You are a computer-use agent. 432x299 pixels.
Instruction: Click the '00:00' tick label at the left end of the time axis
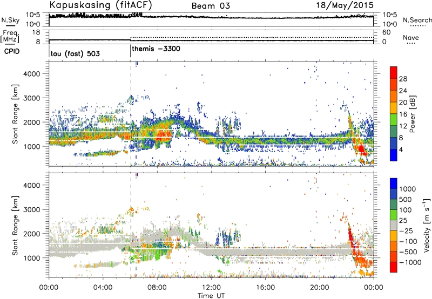[49, 288]
